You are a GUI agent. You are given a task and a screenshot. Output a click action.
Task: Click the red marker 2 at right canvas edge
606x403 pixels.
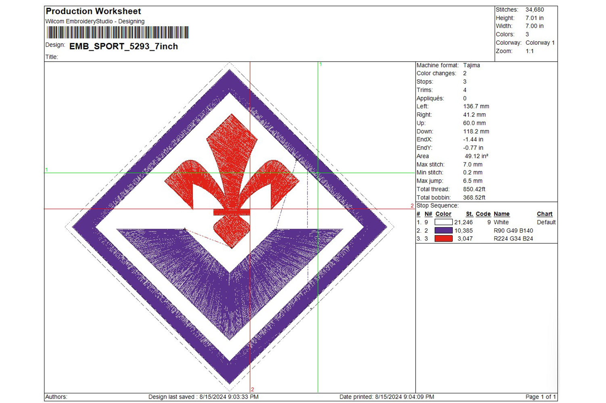tap(412, 206)
